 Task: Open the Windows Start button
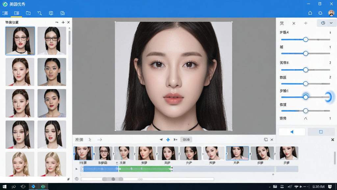click(4, 187)
